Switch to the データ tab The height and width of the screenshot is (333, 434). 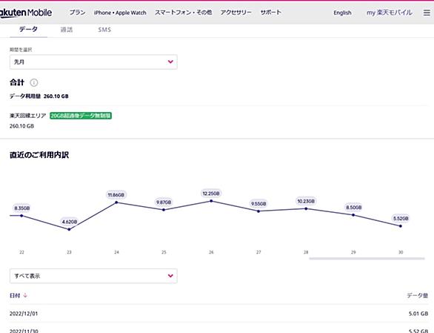click(28, 30)
